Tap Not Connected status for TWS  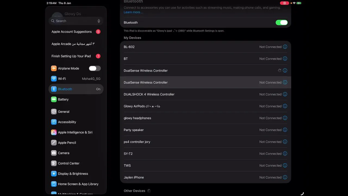pyautogui.click(x=271, y=166)
